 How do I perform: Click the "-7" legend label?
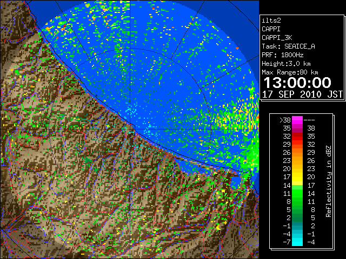(287, 242)
